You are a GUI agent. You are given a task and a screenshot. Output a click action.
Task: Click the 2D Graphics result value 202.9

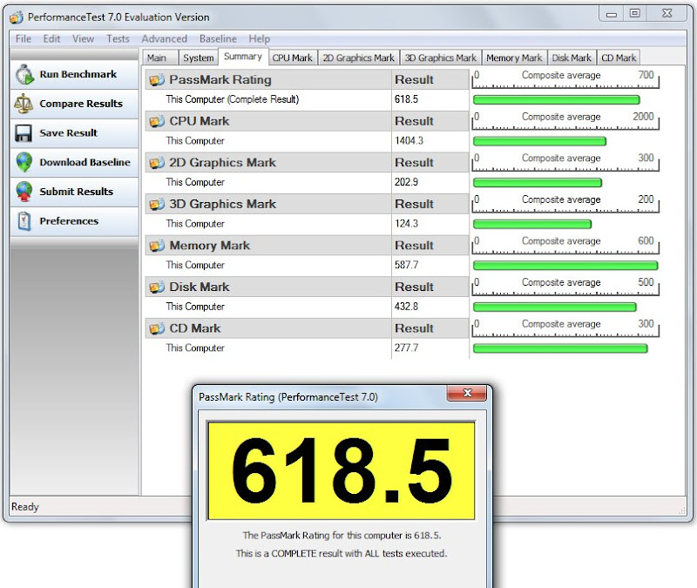406,182
